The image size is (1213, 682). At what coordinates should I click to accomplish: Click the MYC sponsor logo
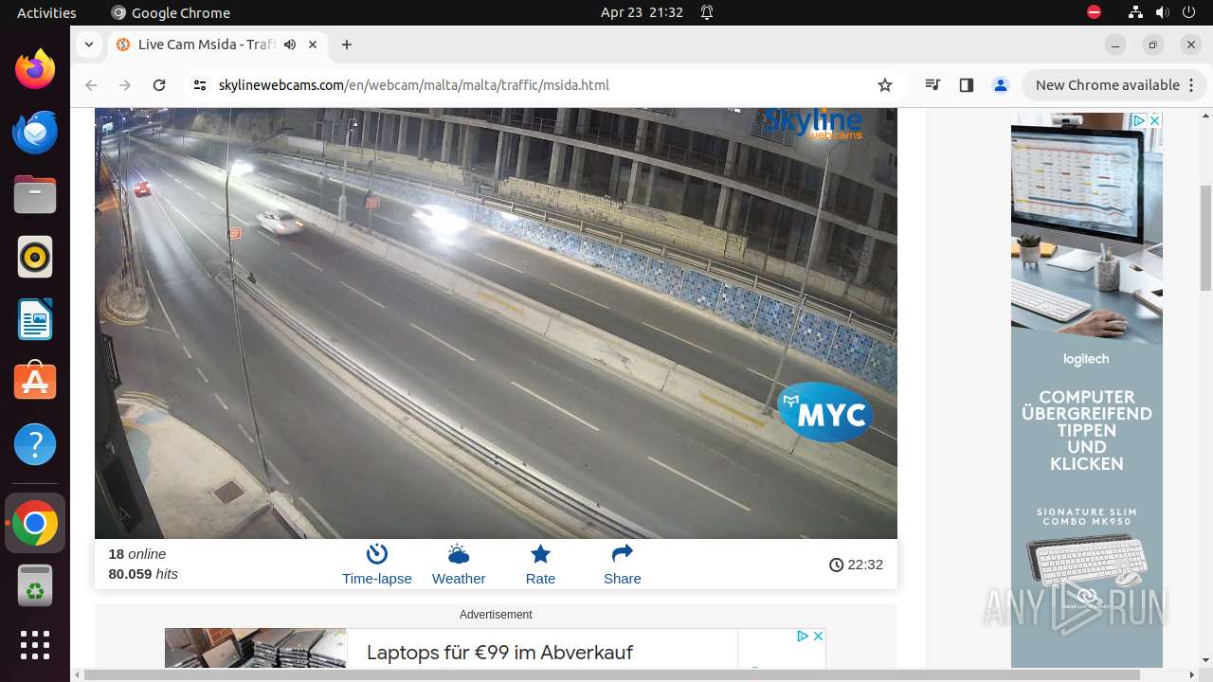[x=825, y=413]
